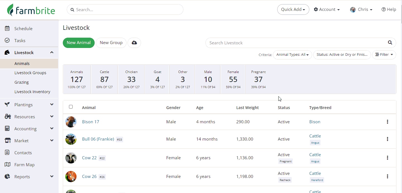Click the Farm Map icon

(8, 165)
